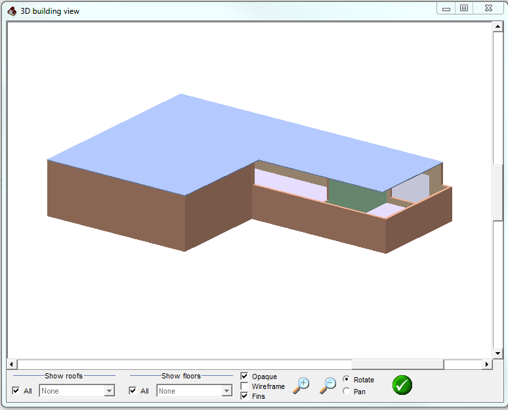Click the horizontal scrollbar left arrow
The image size is (508, 410).
coord(12,364)
